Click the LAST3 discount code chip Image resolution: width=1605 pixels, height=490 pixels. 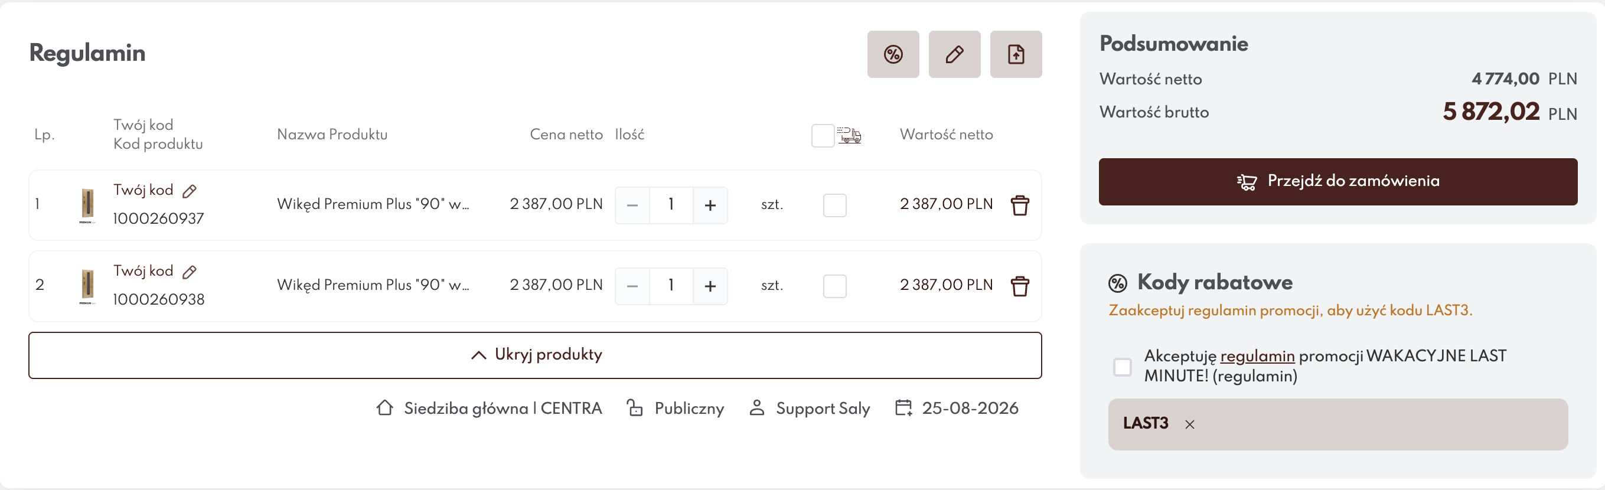[1338, 424]
